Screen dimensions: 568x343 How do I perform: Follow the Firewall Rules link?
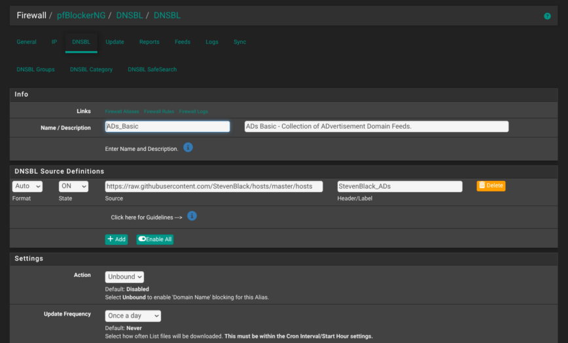[x=159, y=112]
